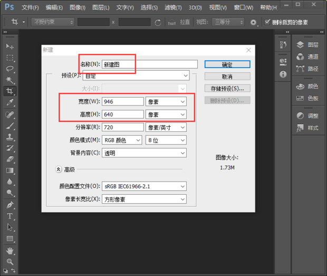Open the 图层 layers panel
Image resolution: width=327 pixels, height=276 pixels.
pos(307,44)
